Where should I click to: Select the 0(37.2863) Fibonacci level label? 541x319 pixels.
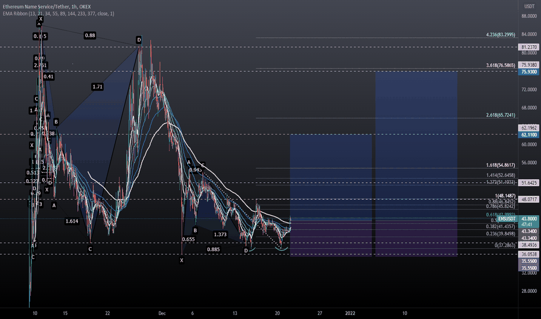point(505,245)
